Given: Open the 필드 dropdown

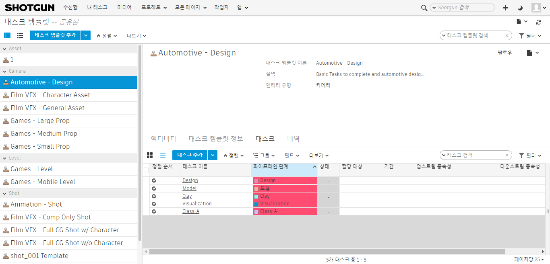Looking at the screenshot, I should click(292, 156).
